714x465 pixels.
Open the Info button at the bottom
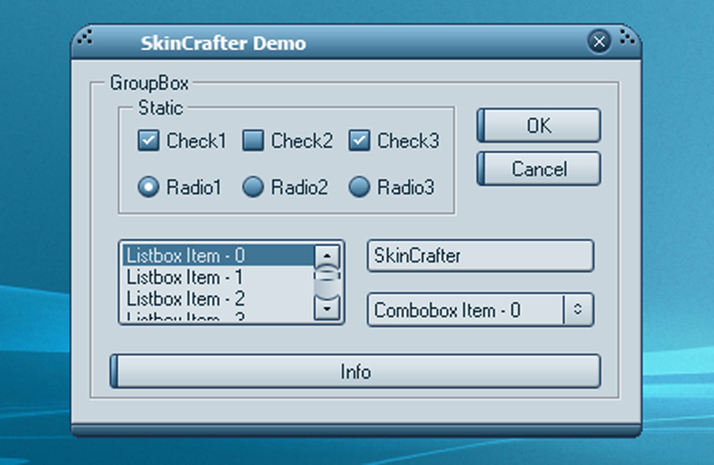click(355, 371)
